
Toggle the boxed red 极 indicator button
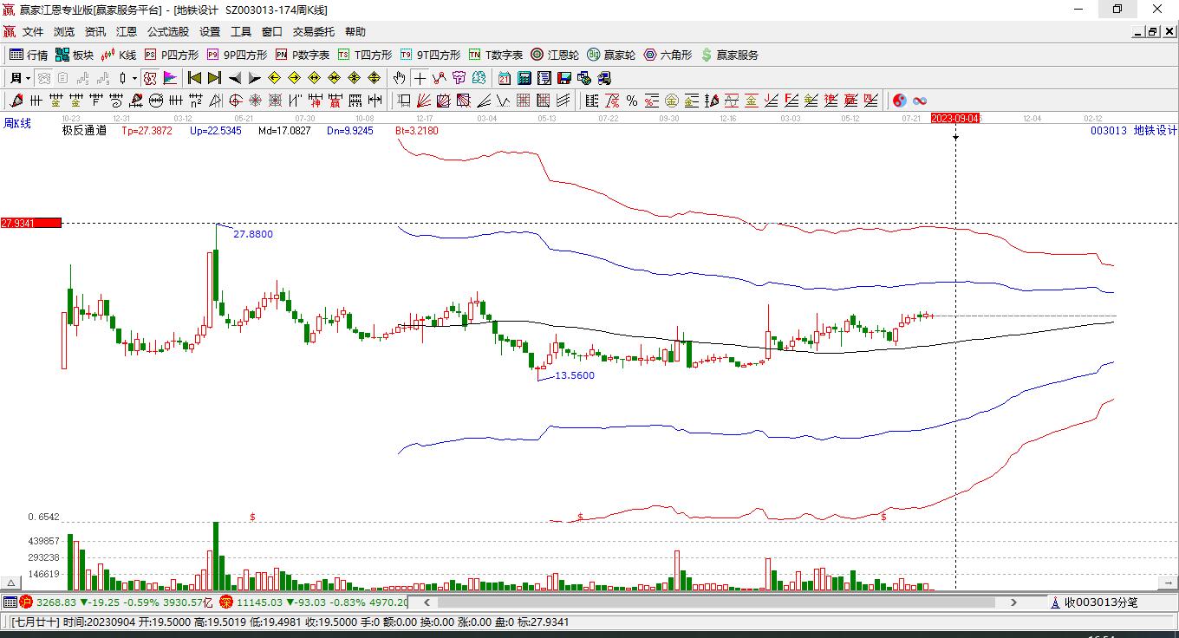[x=150, y=78]
